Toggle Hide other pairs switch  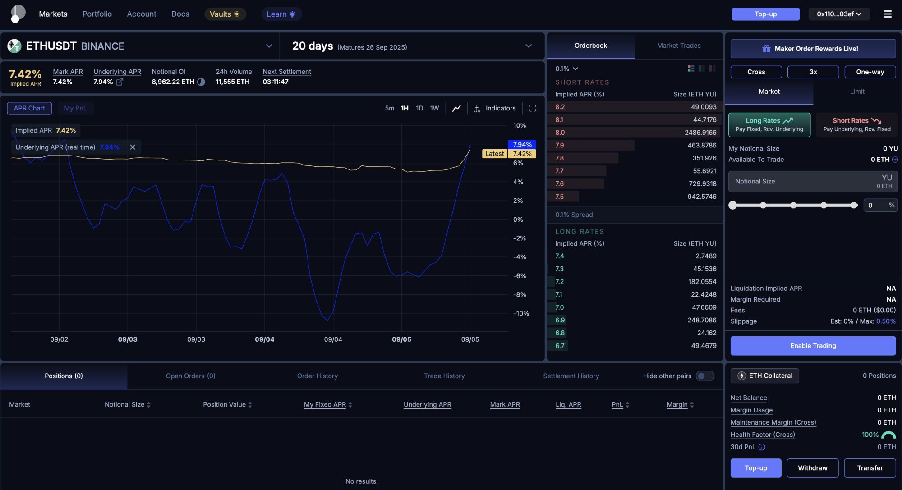tap(705, 376)
